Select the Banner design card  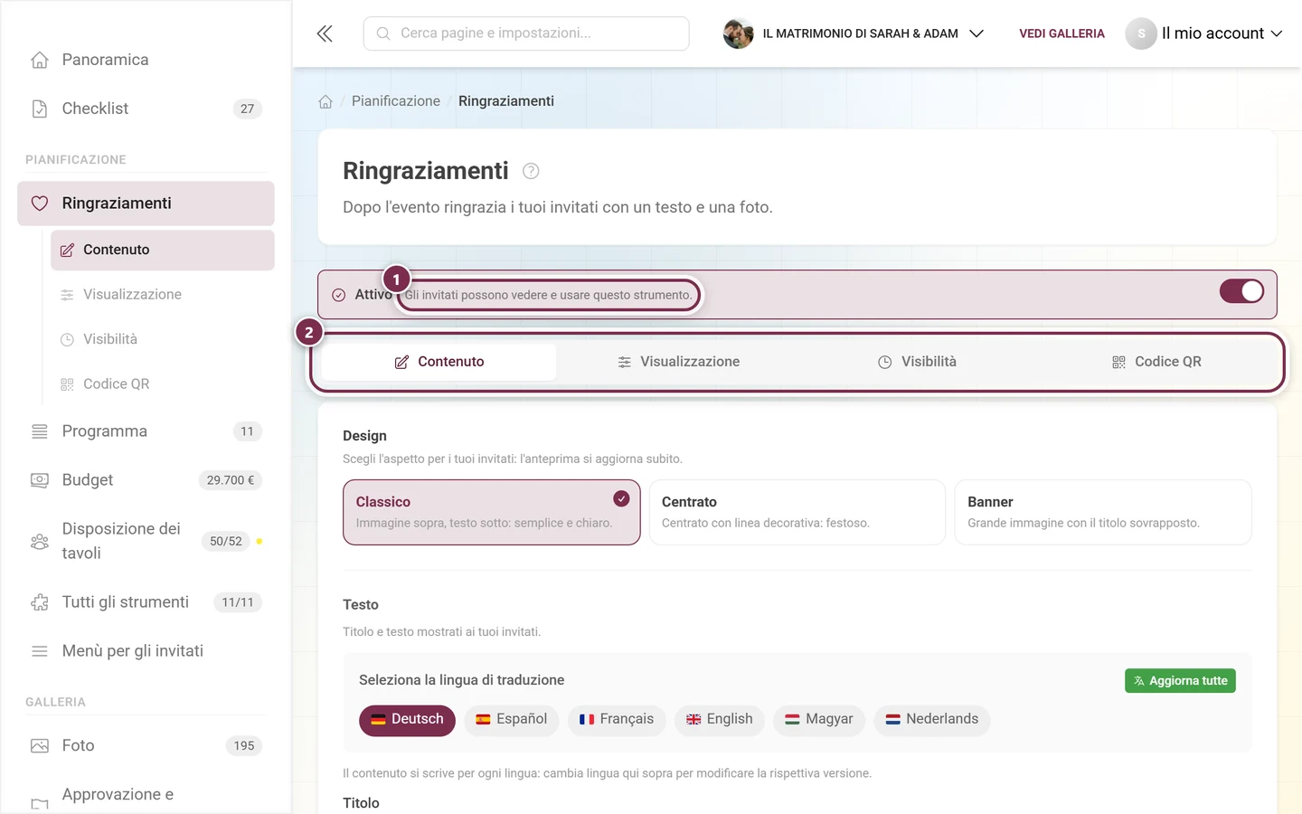pyautogui.click(x=1103, y=512)
